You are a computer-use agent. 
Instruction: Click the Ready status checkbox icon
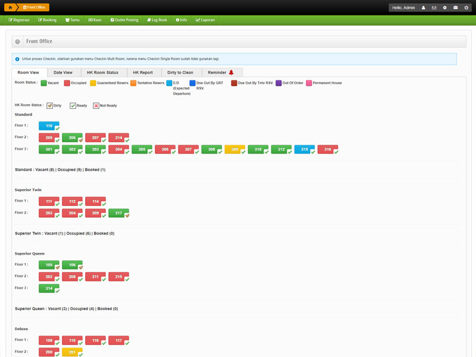click(73, 105)
